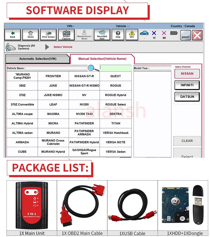Pick PATHFINDER ARMADA
The width and height of the screenshot is (210, 237).
click(x=84, y=133)
